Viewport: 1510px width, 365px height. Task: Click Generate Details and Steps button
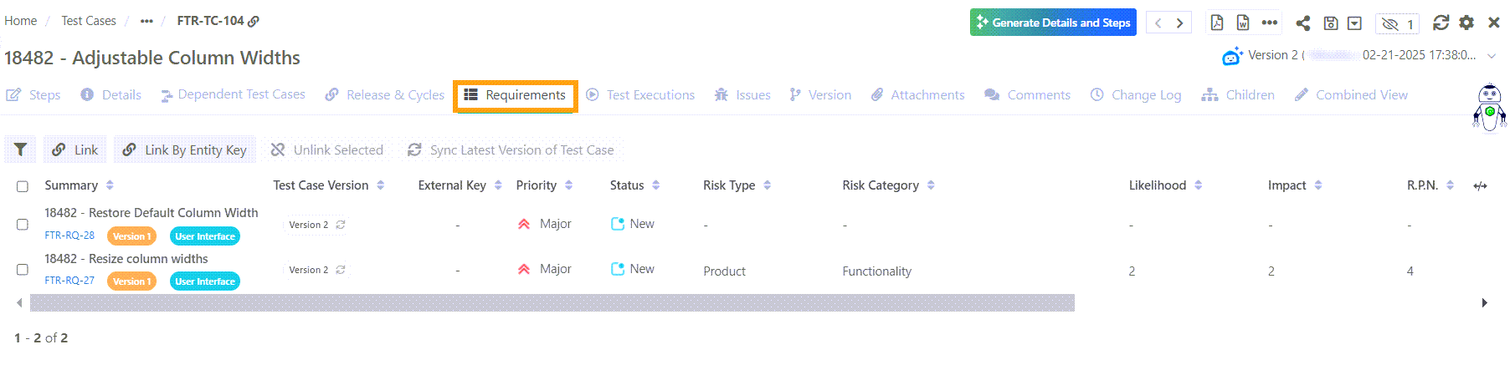[1053, 23]
